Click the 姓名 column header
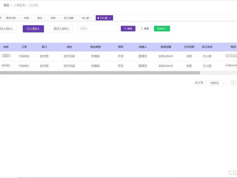This screenshot has height=178, width=237. pos(6,47)
